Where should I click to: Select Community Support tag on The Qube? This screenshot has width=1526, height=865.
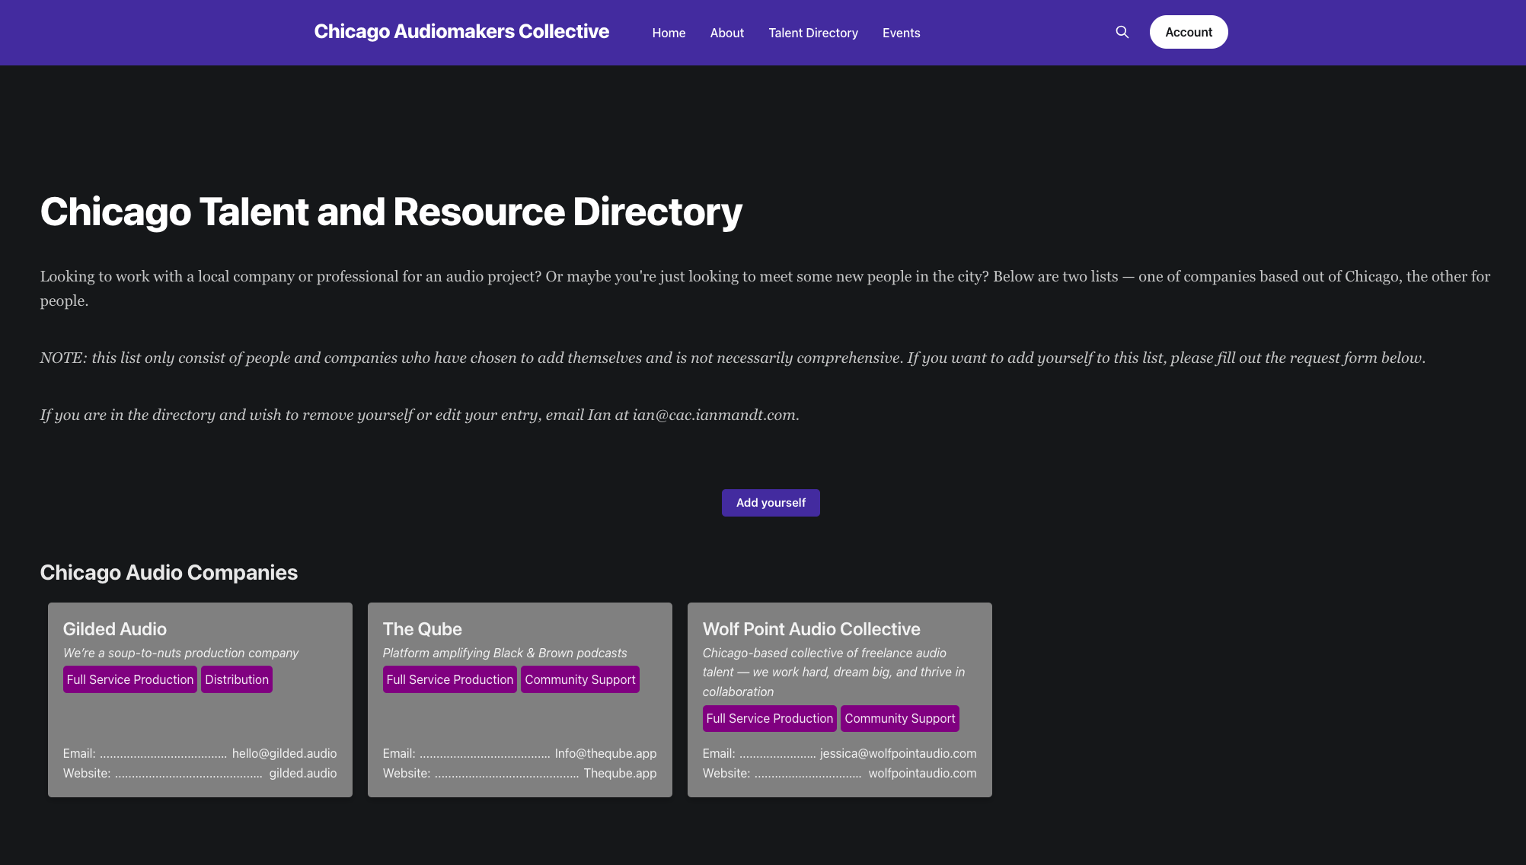(x=580, y=679)
